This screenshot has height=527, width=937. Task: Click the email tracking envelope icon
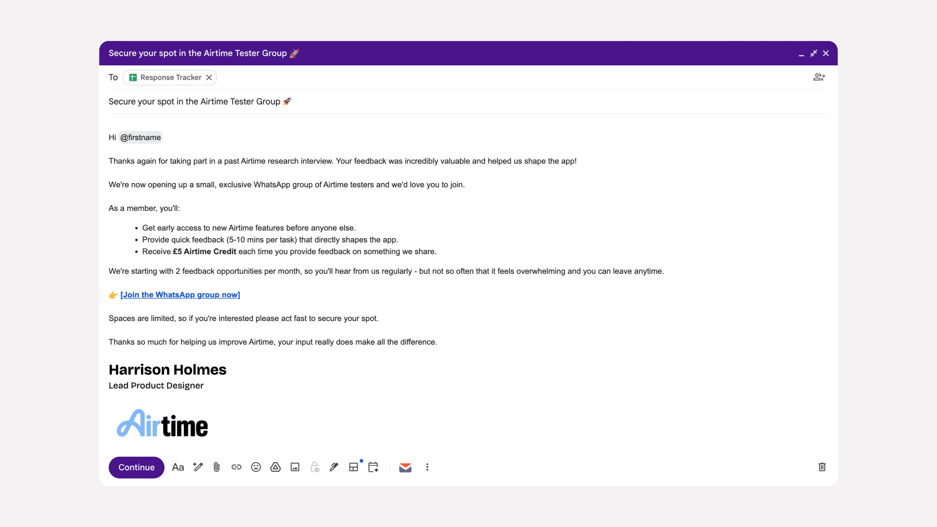click(x=405, y=467)
